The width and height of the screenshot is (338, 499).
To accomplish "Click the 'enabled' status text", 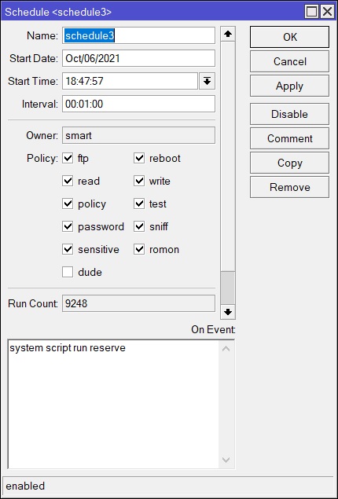I will (25, 486).
